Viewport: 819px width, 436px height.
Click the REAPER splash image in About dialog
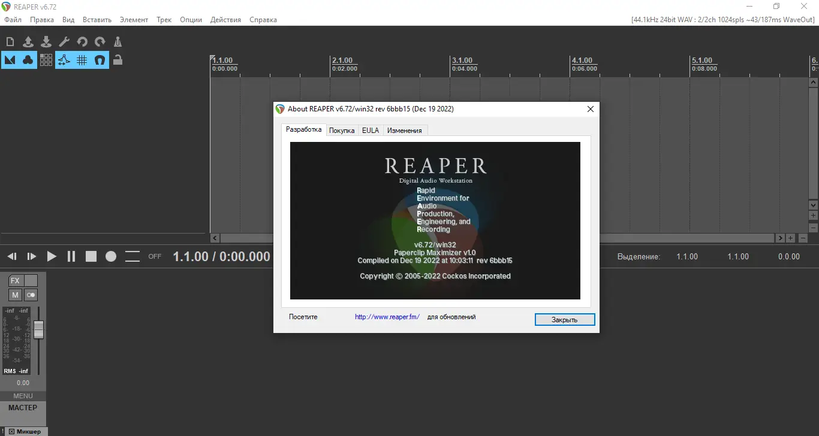pos(435,220)
